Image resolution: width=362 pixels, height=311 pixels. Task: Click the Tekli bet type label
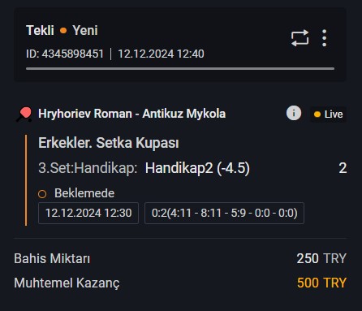tap(40, 30)
